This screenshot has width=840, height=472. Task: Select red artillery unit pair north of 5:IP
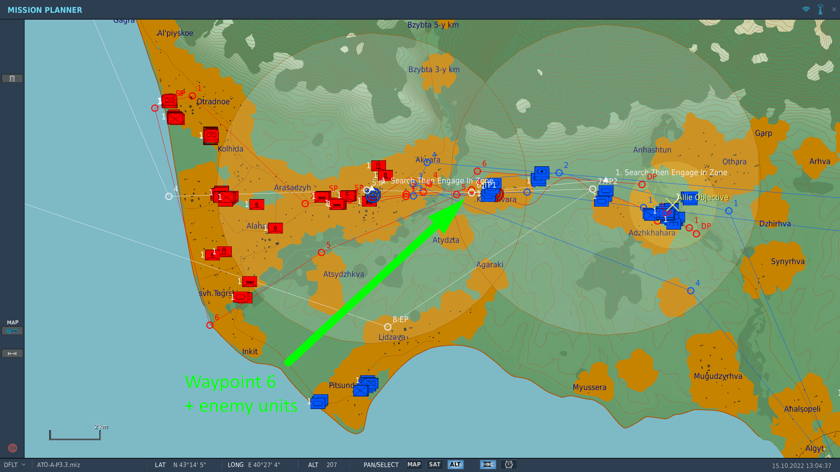coord(382,171)
